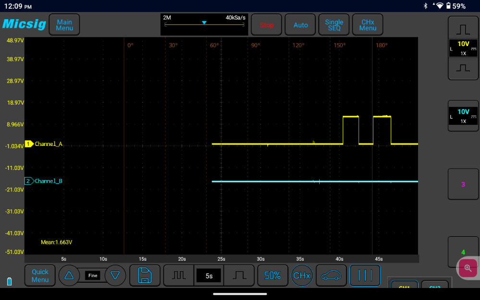Tap the 59% battery indicator
This screenshot has width=480, height=300.
[456, 6]
